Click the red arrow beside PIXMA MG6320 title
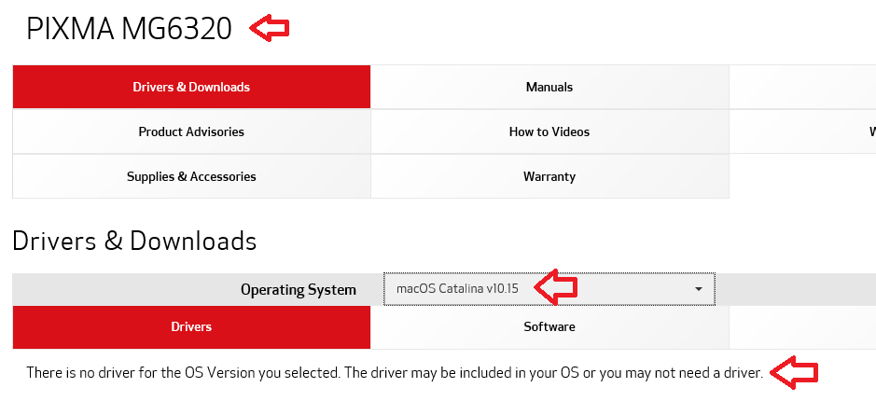 click(270, 29)
